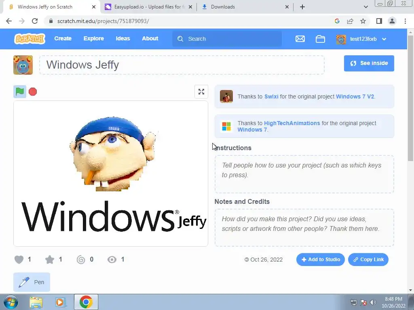
Task: Open the Create menu item
Action: (x=63, y=38)
